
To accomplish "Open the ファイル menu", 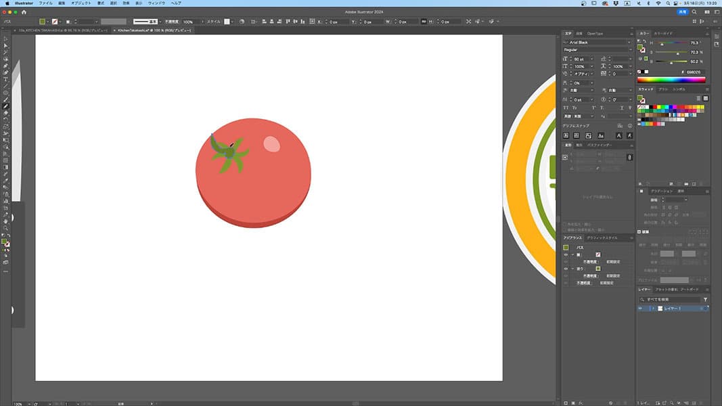I will pyautogui.click(x=45, y=3).
